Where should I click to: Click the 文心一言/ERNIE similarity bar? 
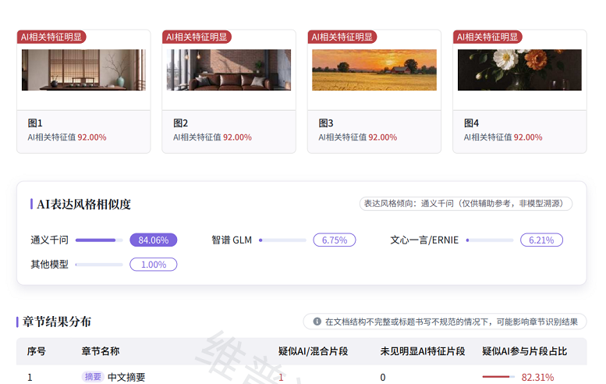click(x=490, y=240)
